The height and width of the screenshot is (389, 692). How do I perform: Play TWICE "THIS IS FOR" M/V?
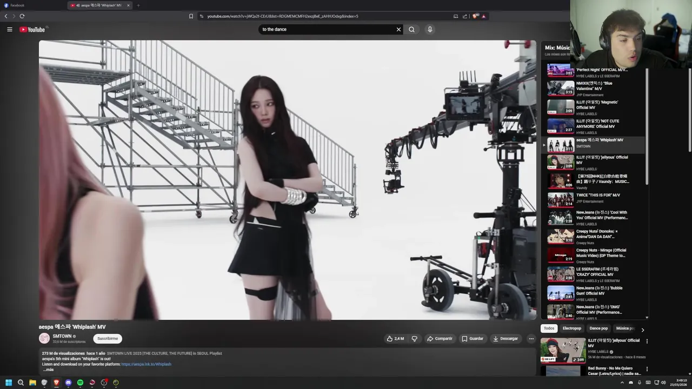595,200
